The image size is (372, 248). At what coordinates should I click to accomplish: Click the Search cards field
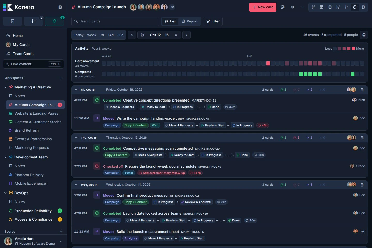click(x=115, y=21)
